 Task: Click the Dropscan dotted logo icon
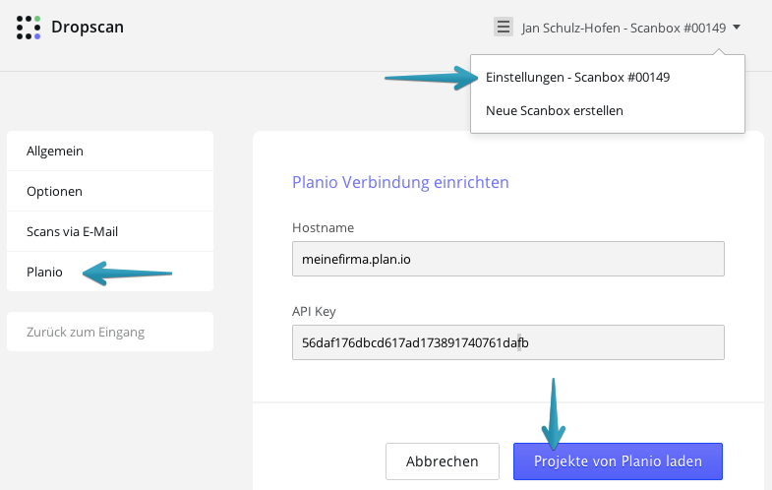(29, 28)
